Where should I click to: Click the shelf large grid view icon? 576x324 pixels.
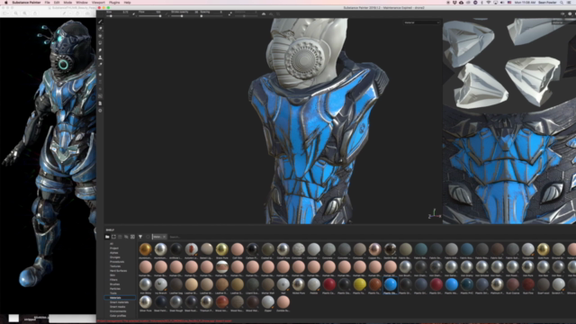[x=132, y=237]
